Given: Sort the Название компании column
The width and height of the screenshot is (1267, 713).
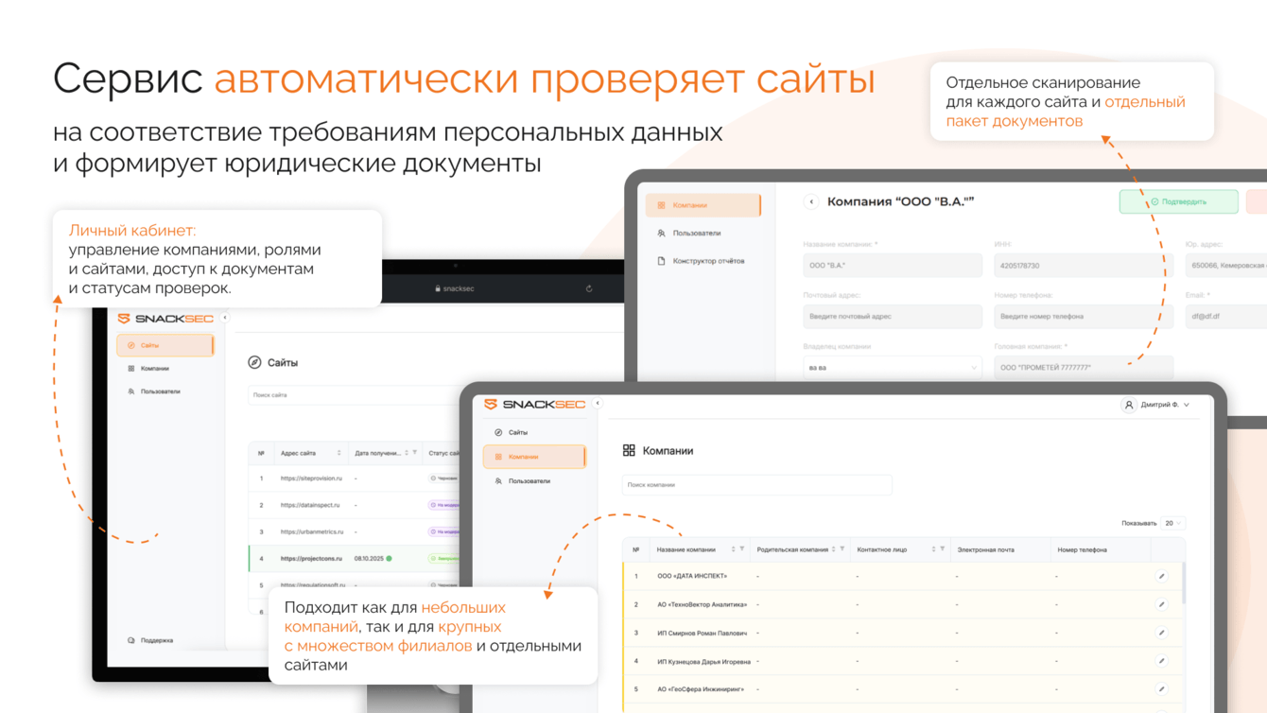Looking at the screenshot, I should pyautogui.click(x=733, y=549).
